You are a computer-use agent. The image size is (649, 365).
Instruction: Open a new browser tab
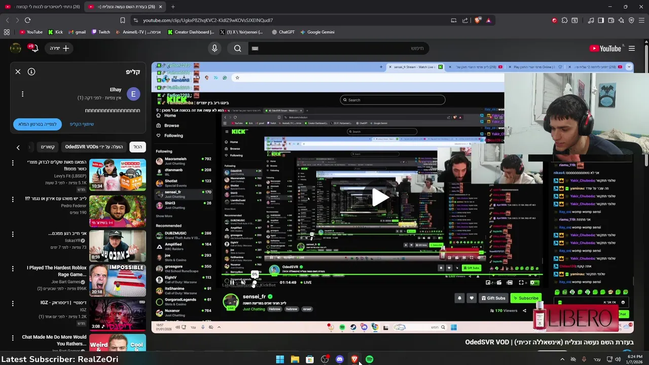click(173, 7)
